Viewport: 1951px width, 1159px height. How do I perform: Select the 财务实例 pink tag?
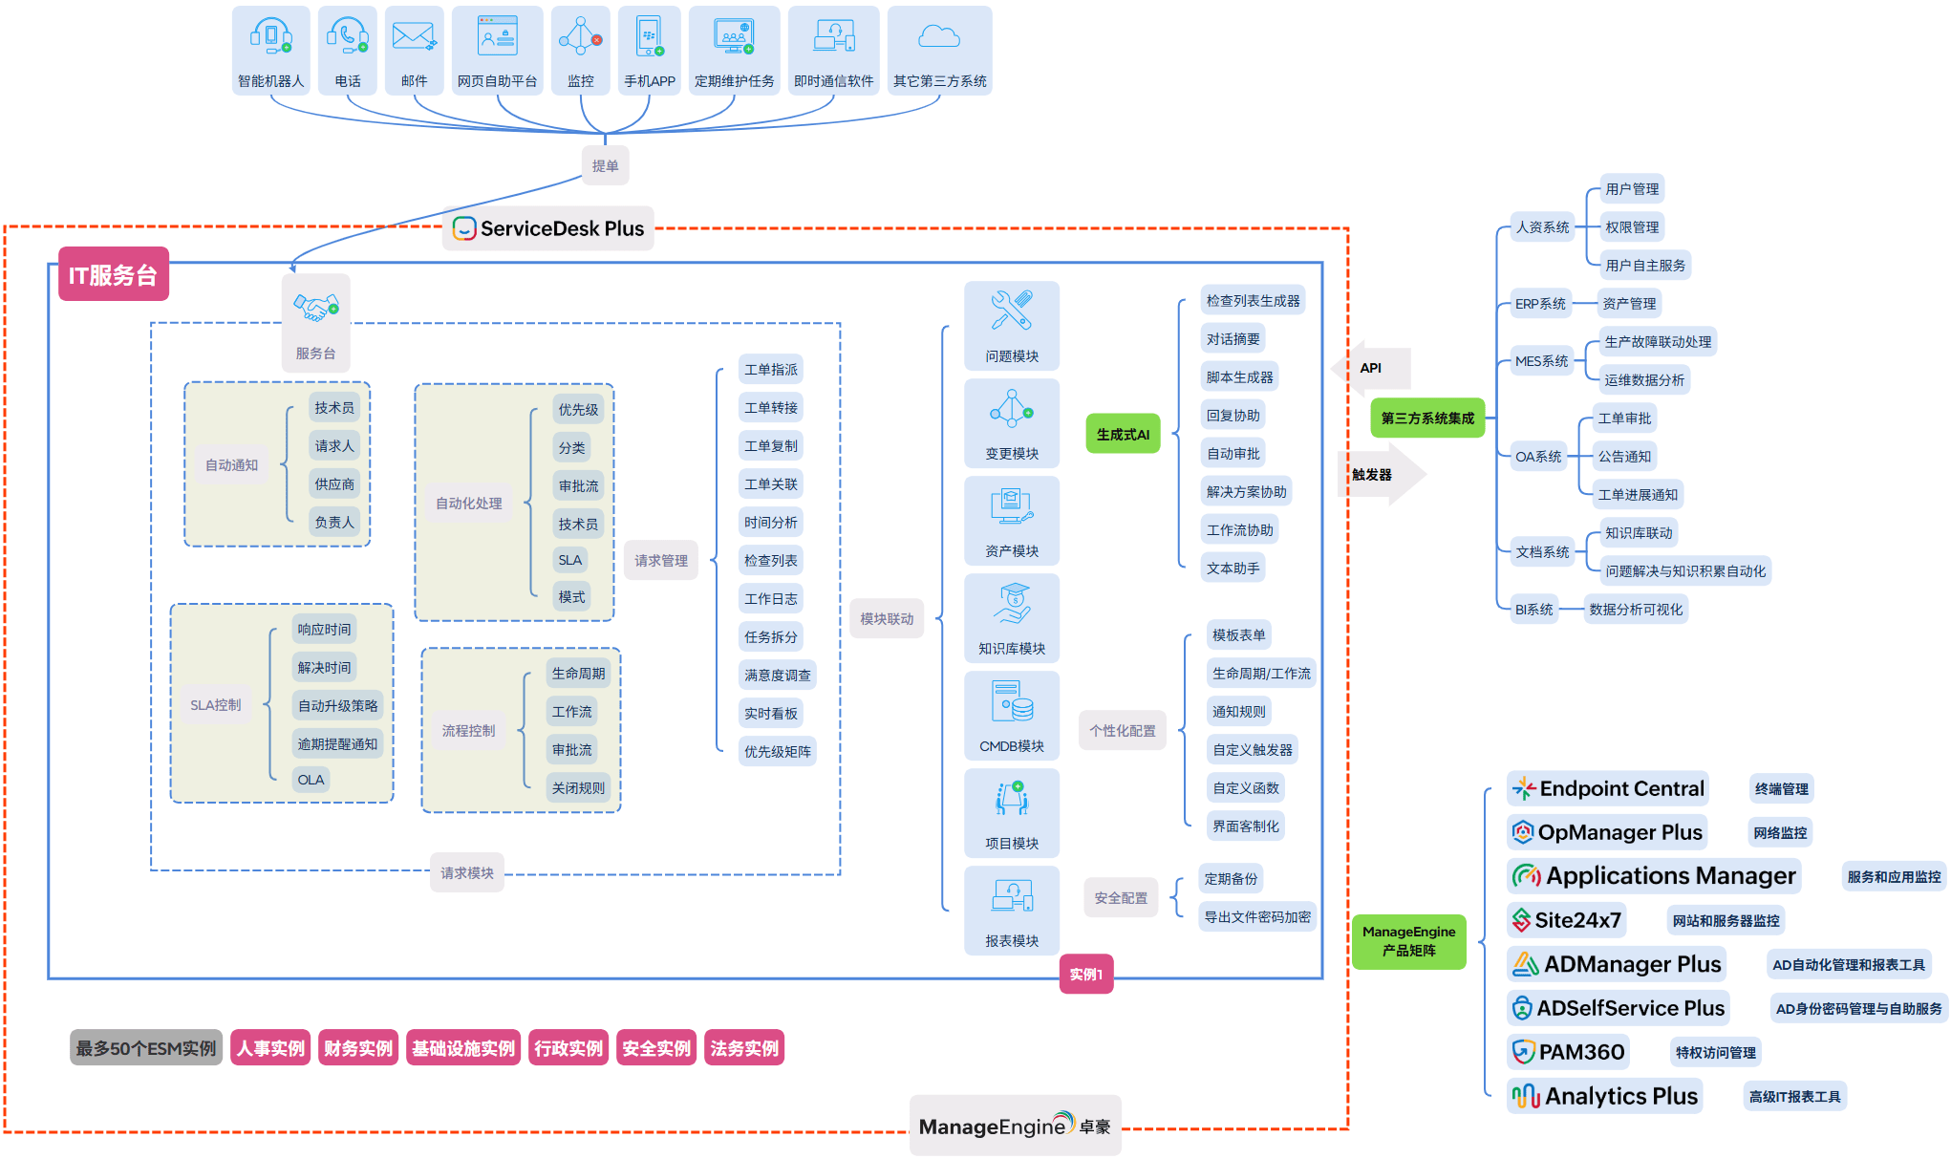[358, 1048]
